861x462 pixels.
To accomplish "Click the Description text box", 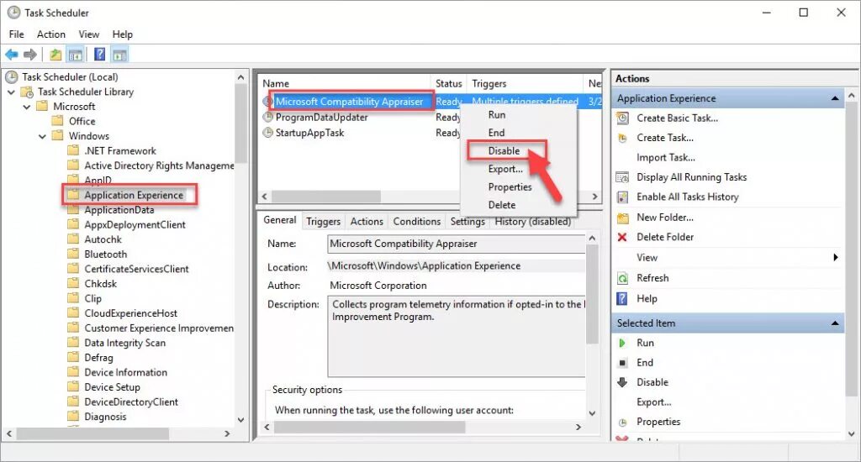I will tap(457, 336).
